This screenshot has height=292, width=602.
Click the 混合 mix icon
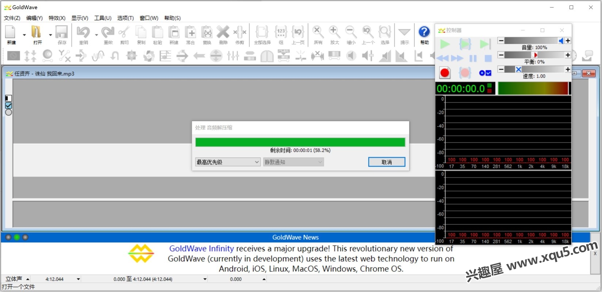point(190,32)
